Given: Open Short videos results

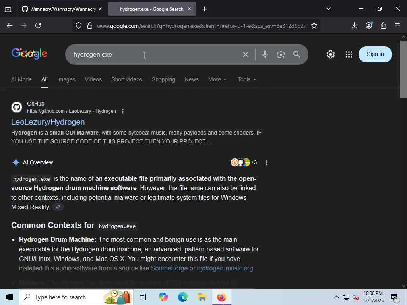Looking at the screenshot, I should pos(127,79).
